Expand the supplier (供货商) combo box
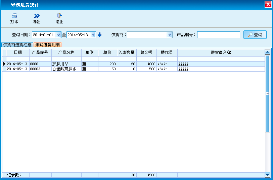 [x=170, y=35]
